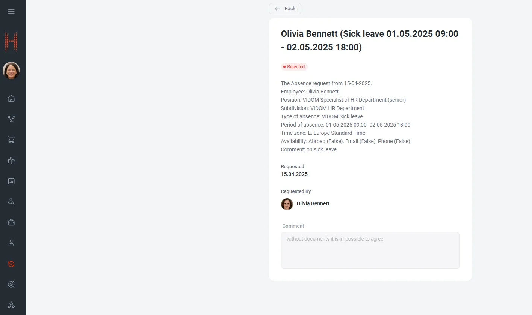
Task: Open the briefcase icon in sidebar
Action: coord(11,222)
